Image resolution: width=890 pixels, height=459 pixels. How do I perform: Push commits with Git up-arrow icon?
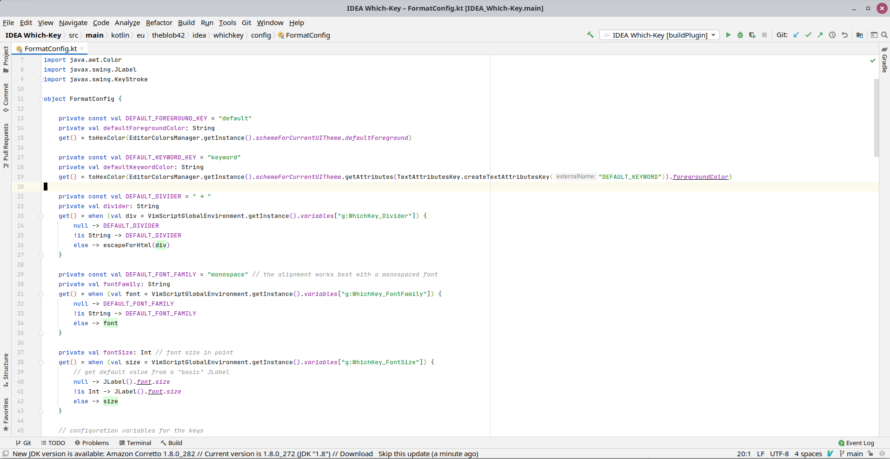[820, 35]
